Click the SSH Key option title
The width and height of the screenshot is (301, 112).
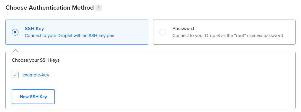pos(34,29)
